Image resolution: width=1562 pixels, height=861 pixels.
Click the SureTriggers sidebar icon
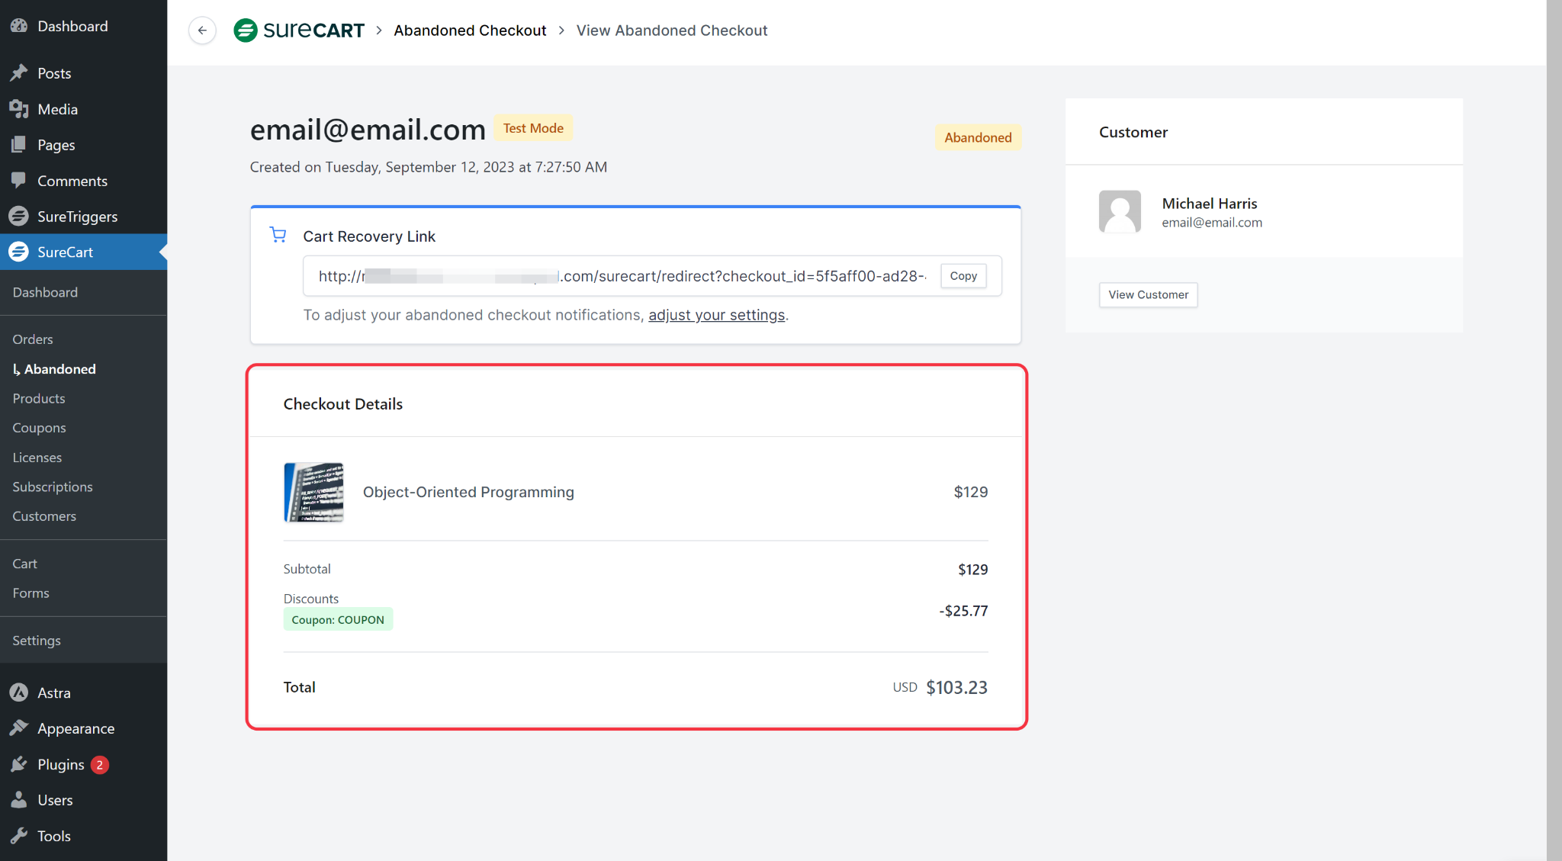(19, 217)
